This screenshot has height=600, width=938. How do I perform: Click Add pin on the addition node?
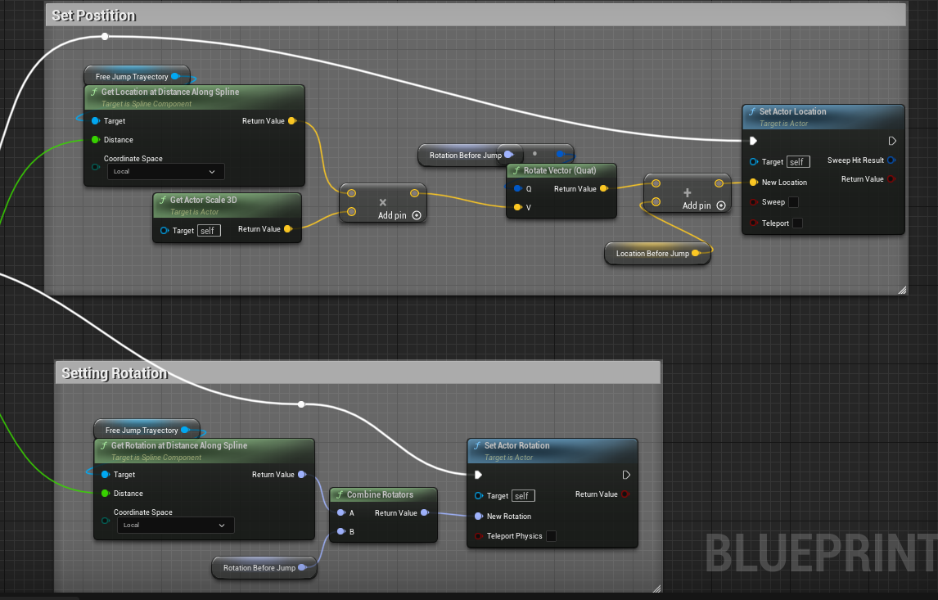tap(704, 205)
